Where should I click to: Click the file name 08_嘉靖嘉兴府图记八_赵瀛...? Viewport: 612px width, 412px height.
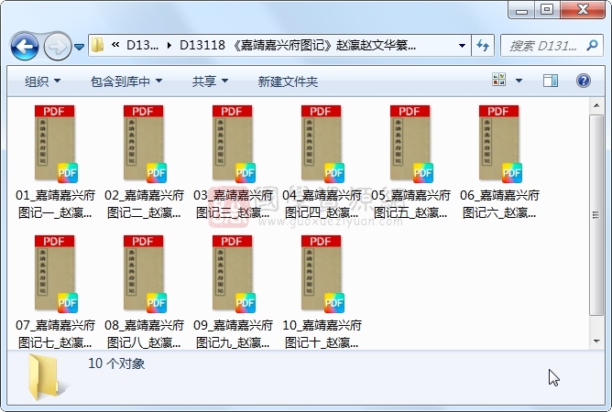(x=145, y=333)
